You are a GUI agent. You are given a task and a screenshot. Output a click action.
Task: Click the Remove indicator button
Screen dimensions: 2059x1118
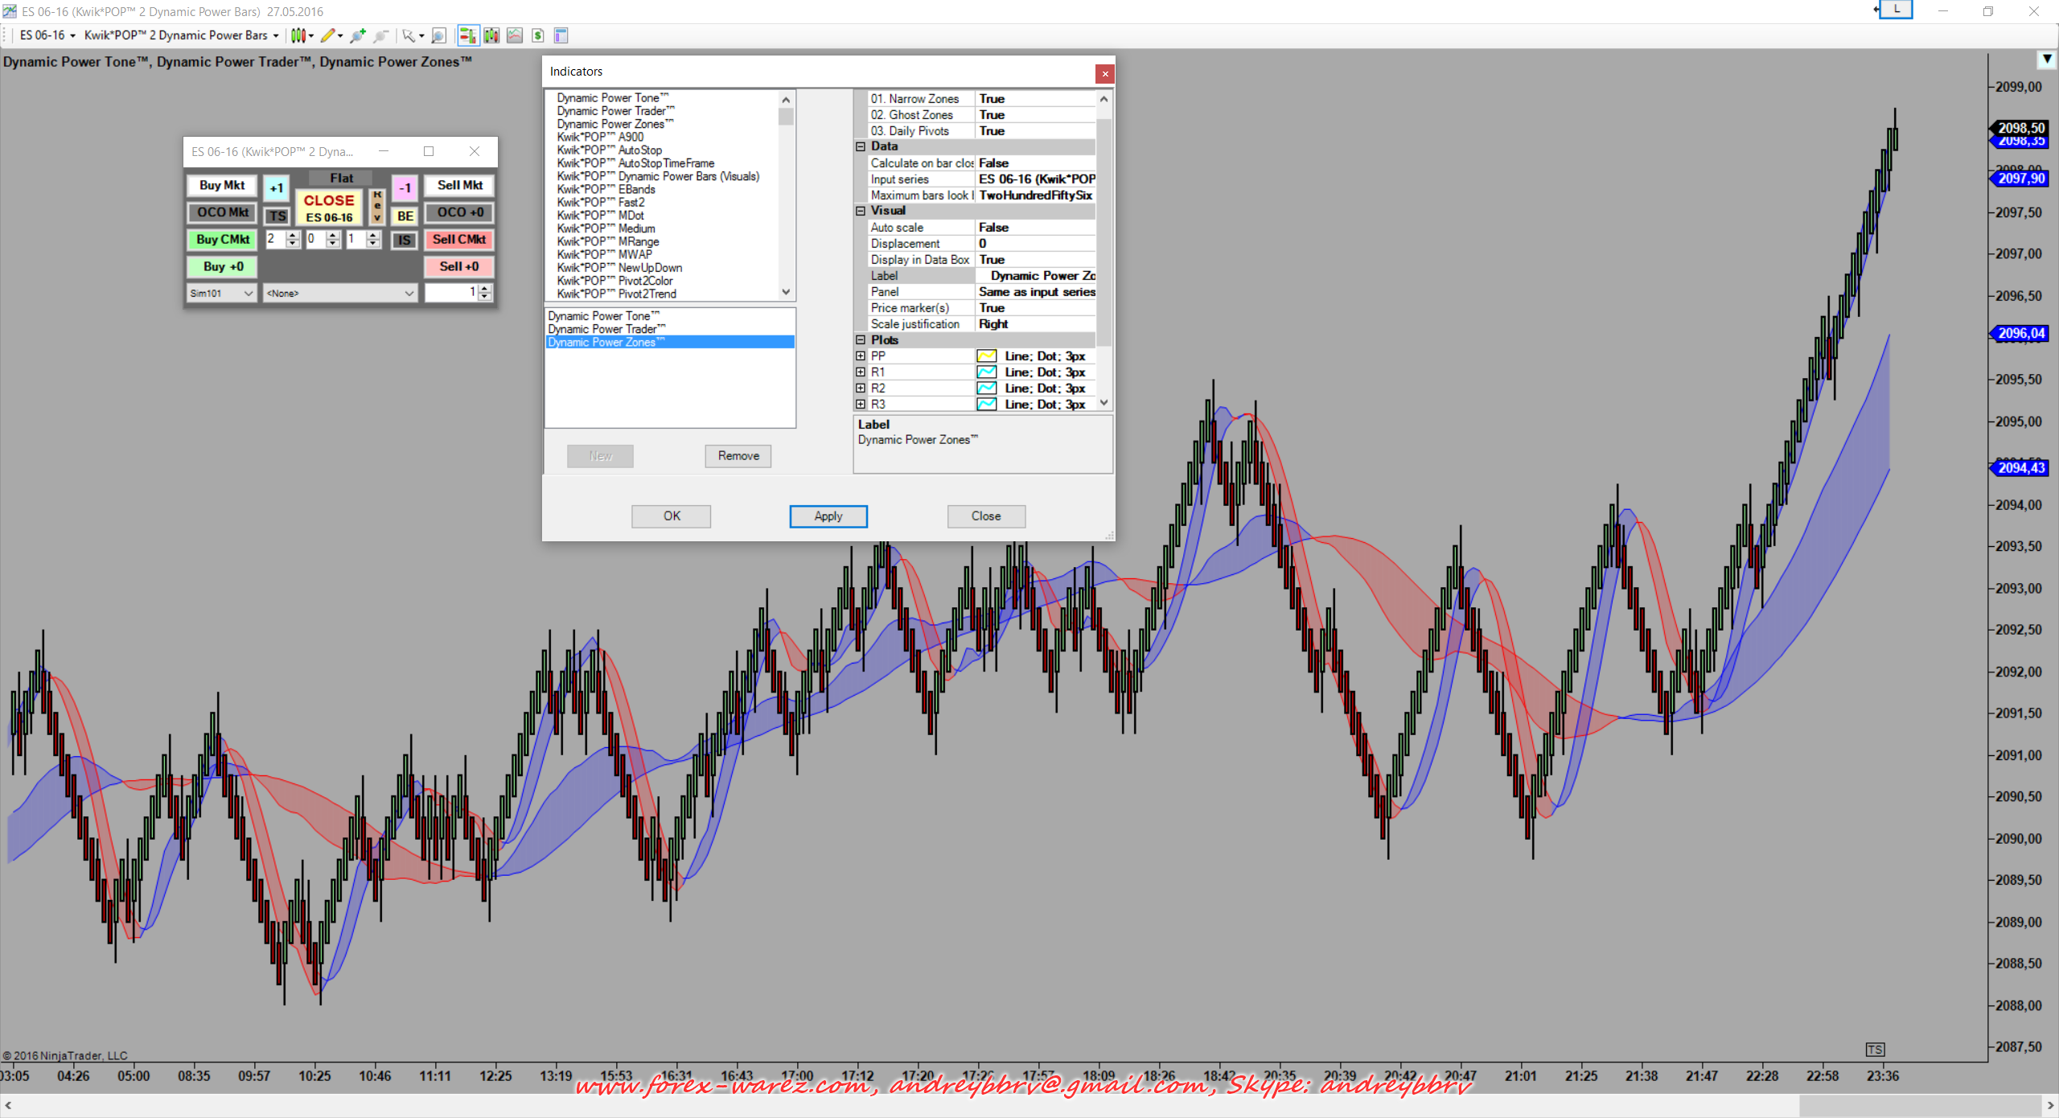(738, 456)
